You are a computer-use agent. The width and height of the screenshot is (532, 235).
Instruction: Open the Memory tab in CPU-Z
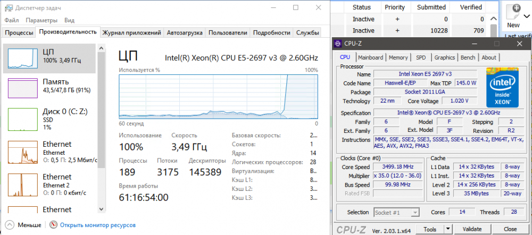point(398,57)
